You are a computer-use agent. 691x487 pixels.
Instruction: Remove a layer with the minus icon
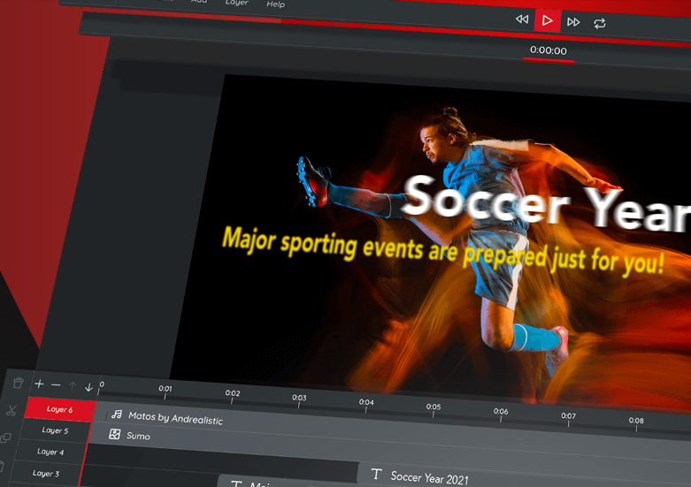(x=56, y=385)
